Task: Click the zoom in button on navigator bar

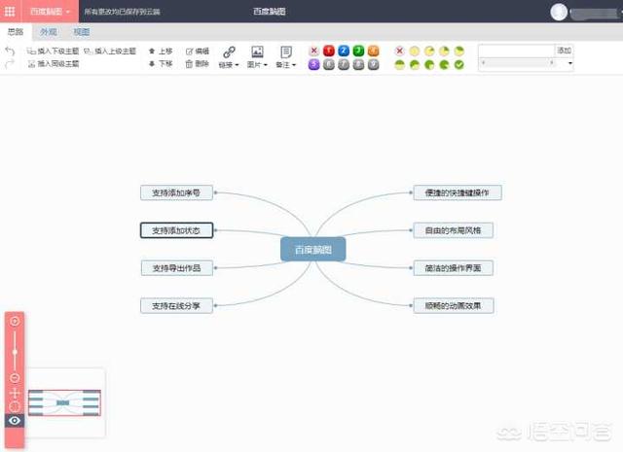Action: point(15,322)
